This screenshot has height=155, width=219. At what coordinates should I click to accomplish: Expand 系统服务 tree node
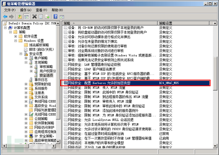point(26,89)
